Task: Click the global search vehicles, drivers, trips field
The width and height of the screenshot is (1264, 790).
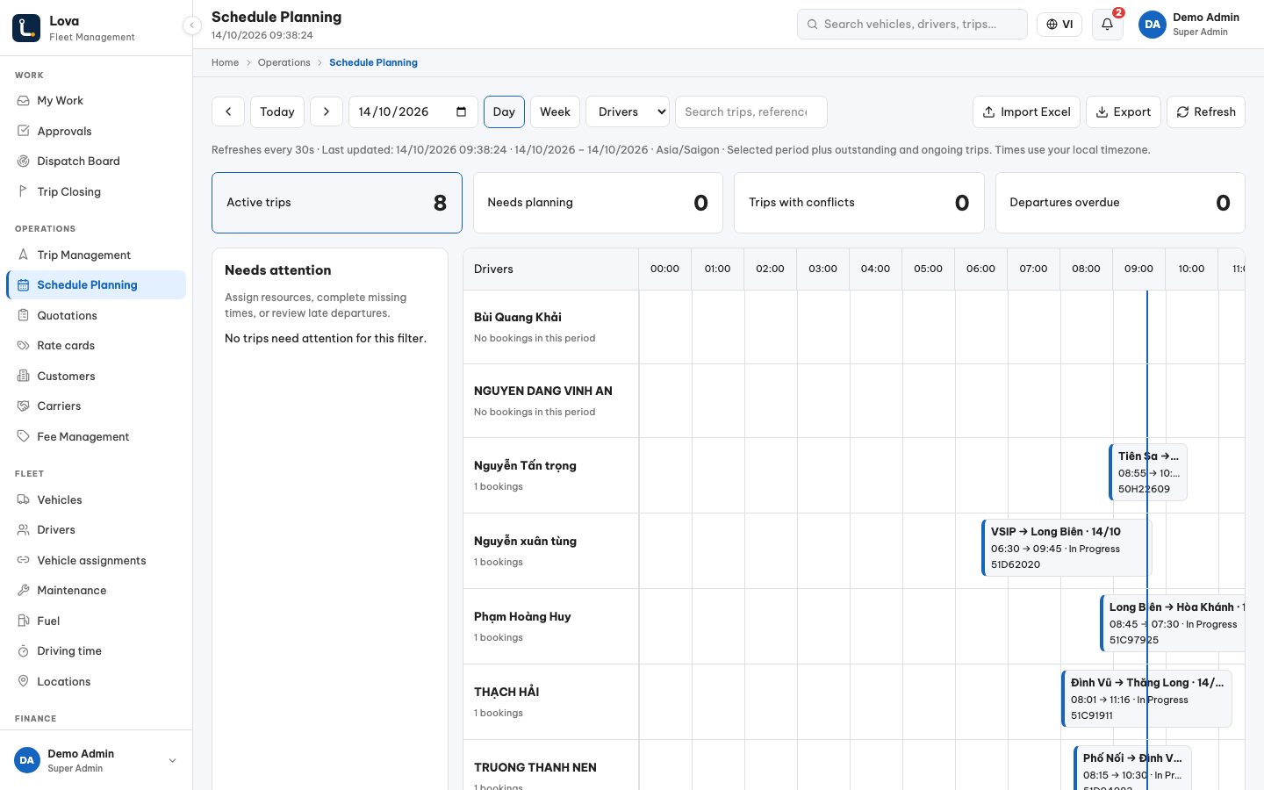Action: click(912, 25)
